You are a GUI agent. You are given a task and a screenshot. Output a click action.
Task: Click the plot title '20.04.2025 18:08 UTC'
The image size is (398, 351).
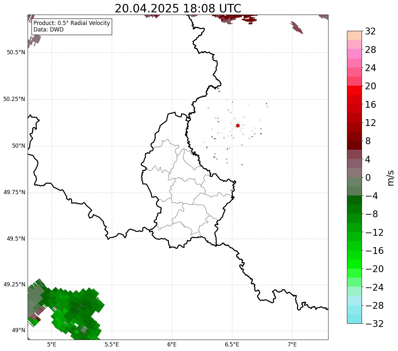178,8
